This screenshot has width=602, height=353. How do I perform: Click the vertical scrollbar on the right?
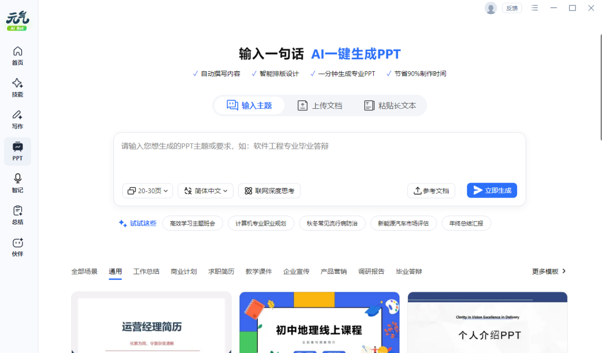(x=599, y=88)
